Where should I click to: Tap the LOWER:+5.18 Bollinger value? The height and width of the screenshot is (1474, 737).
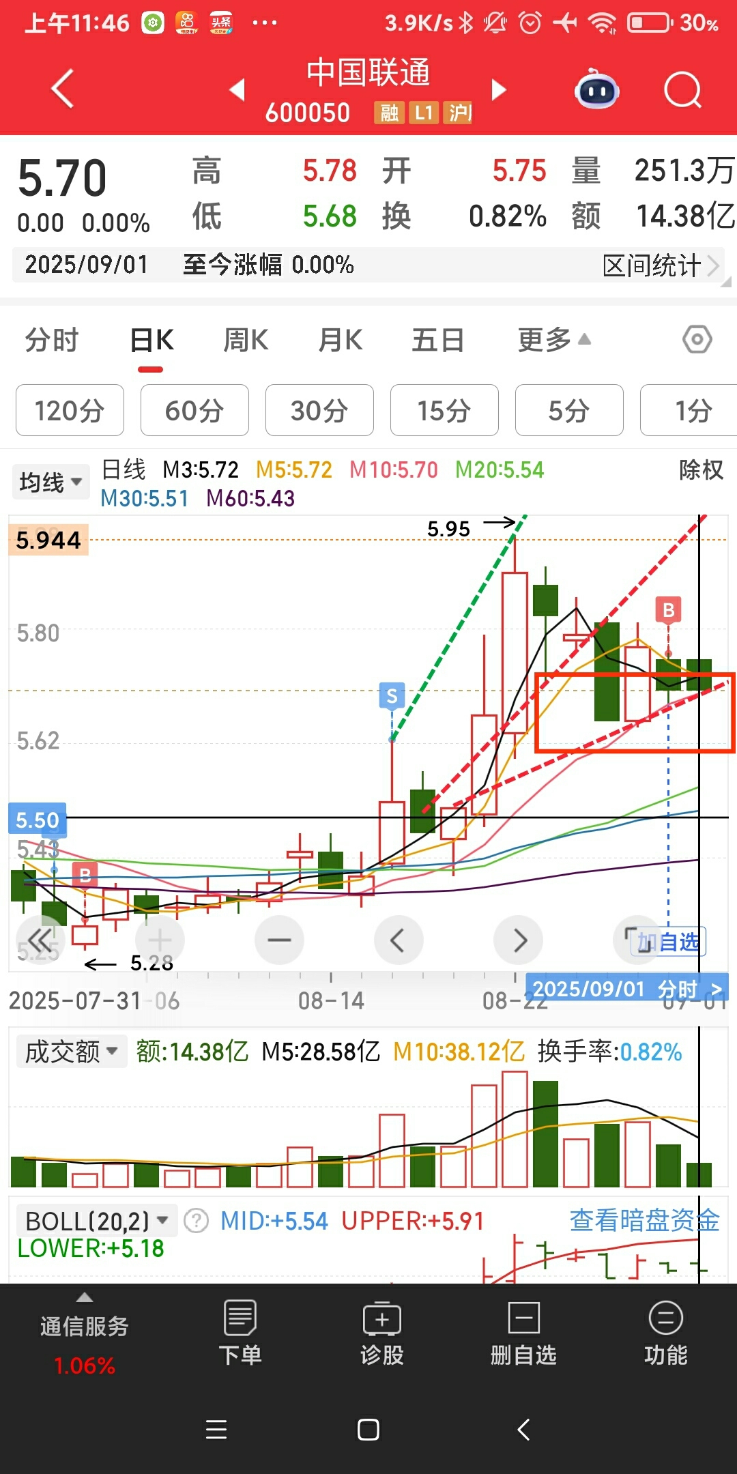[x=91, y=1248]
